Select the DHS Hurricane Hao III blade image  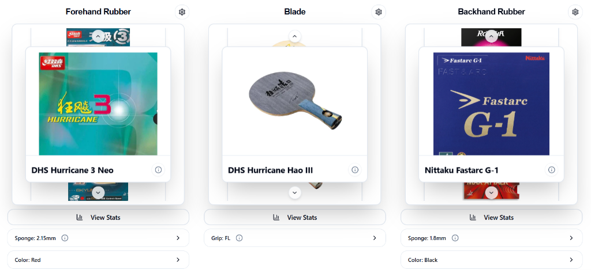point(294,101)
